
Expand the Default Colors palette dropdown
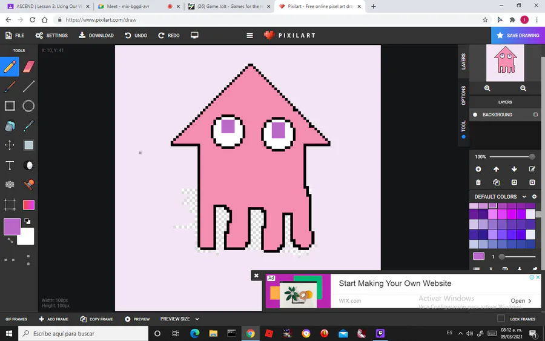524,197
